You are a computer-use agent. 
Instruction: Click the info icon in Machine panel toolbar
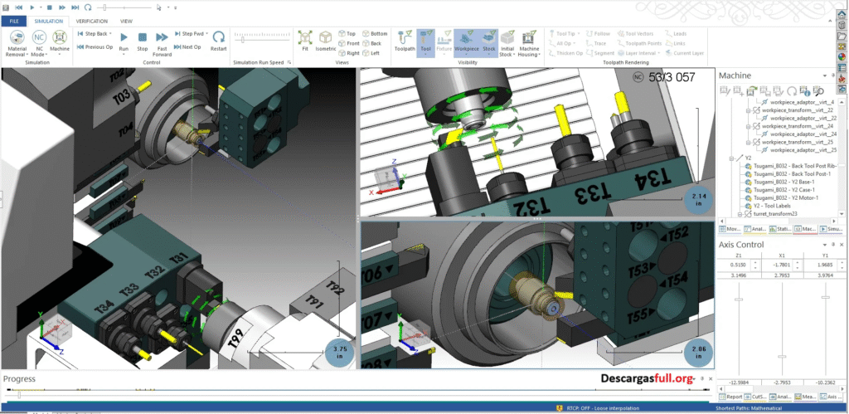click(x=805, y=91)
